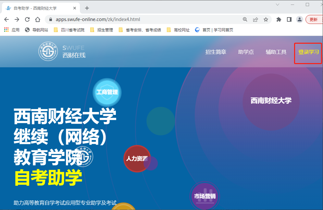
Task: Click the zoom magnifier icon in address bar
Action: (245, 19)
